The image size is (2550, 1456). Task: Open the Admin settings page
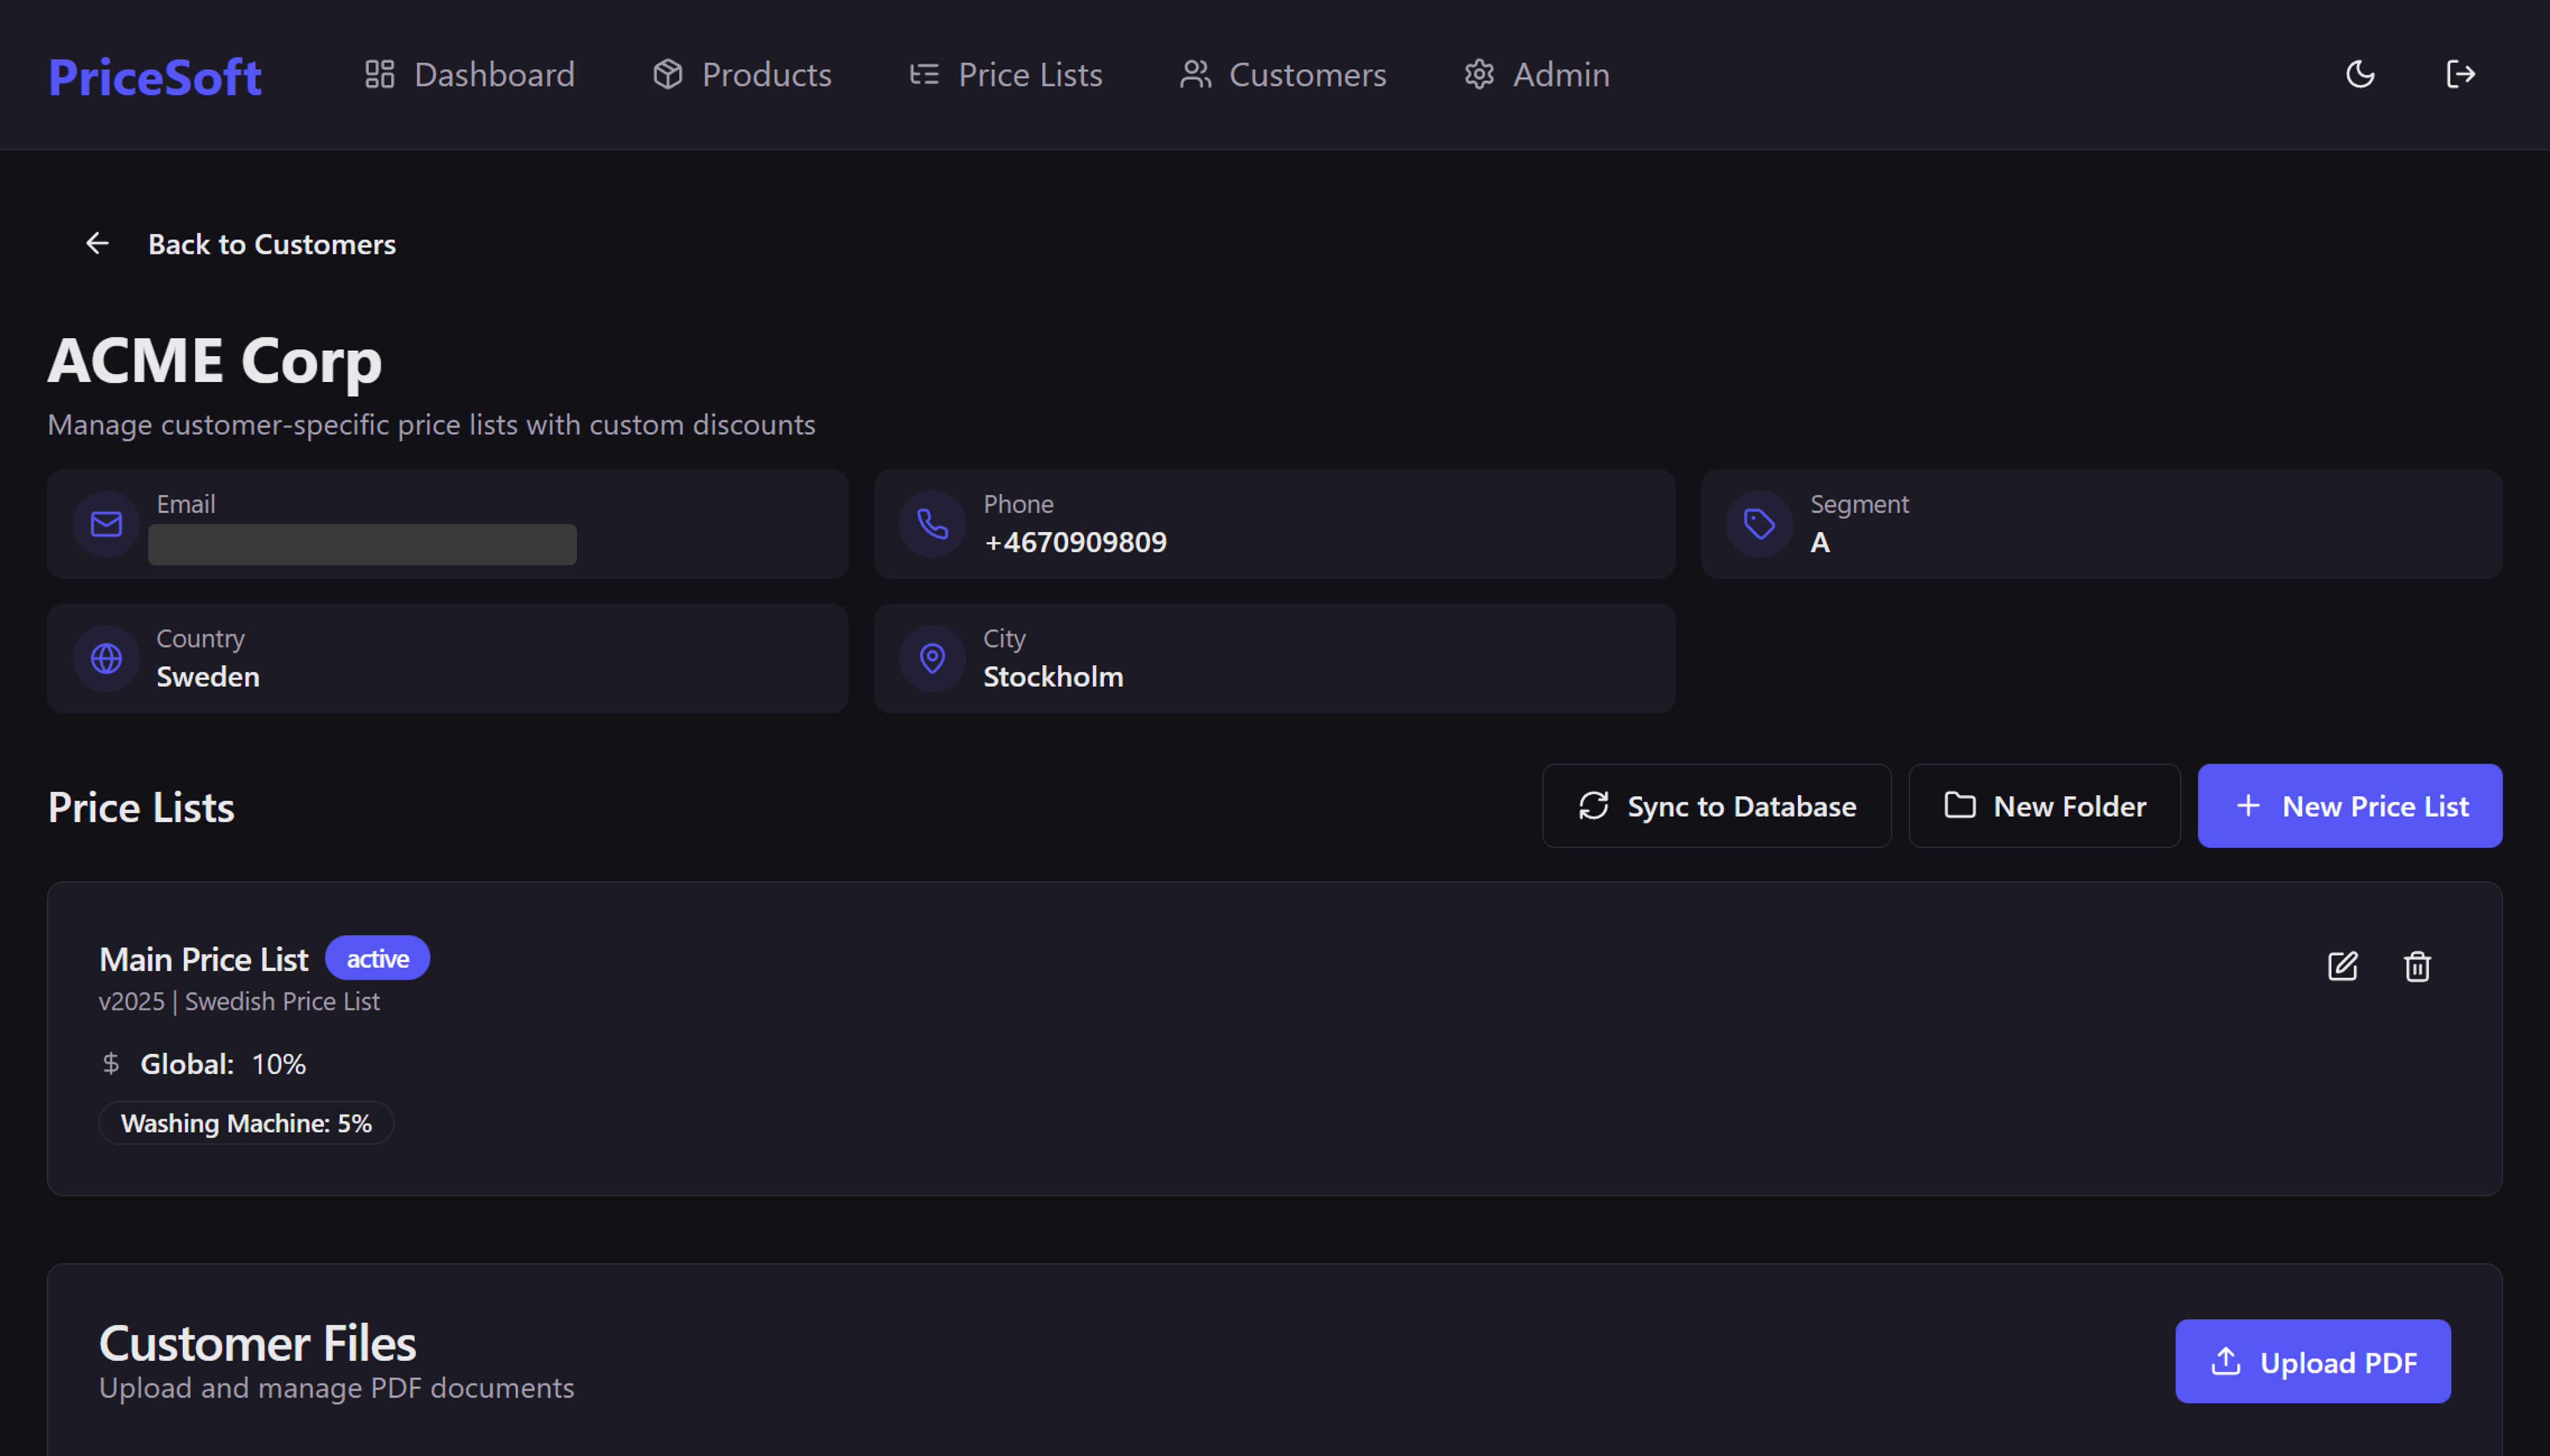pyautogui.click(x=1536, y=75)
